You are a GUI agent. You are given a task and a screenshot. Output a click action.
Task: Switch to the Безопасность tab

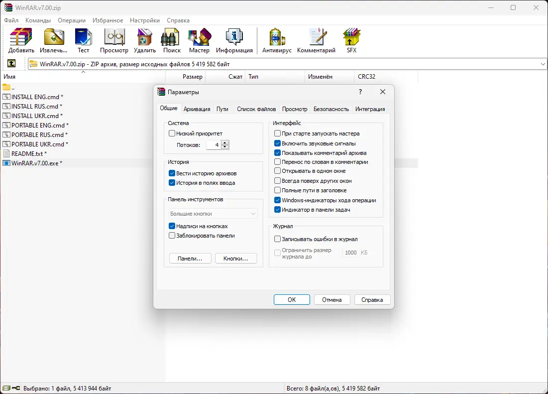click(331, 109)
